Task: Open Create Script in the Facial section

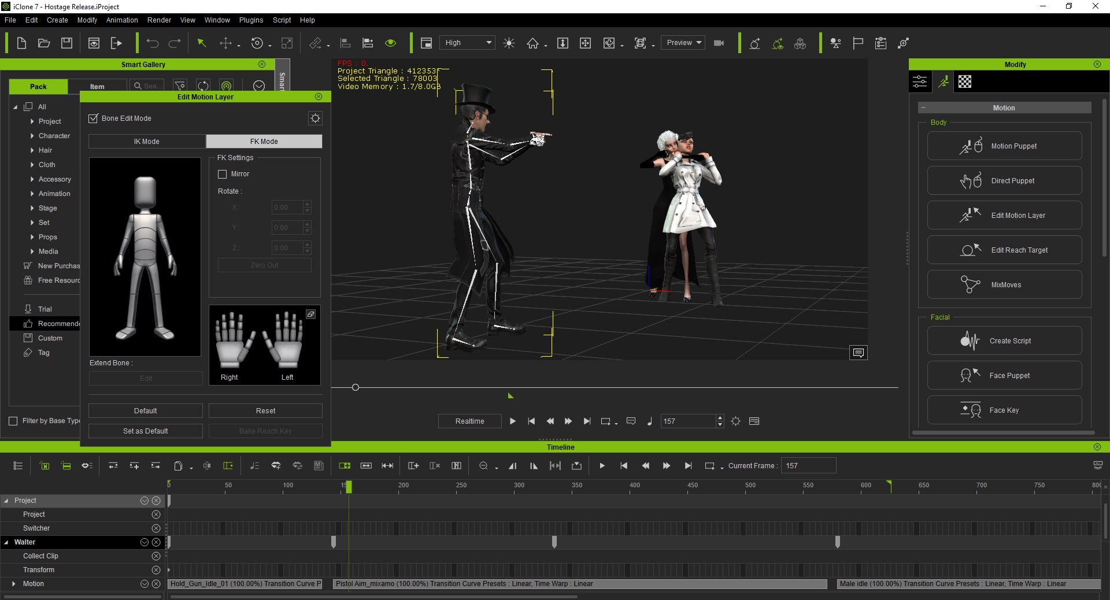Action: click(x=1004, y=341)
